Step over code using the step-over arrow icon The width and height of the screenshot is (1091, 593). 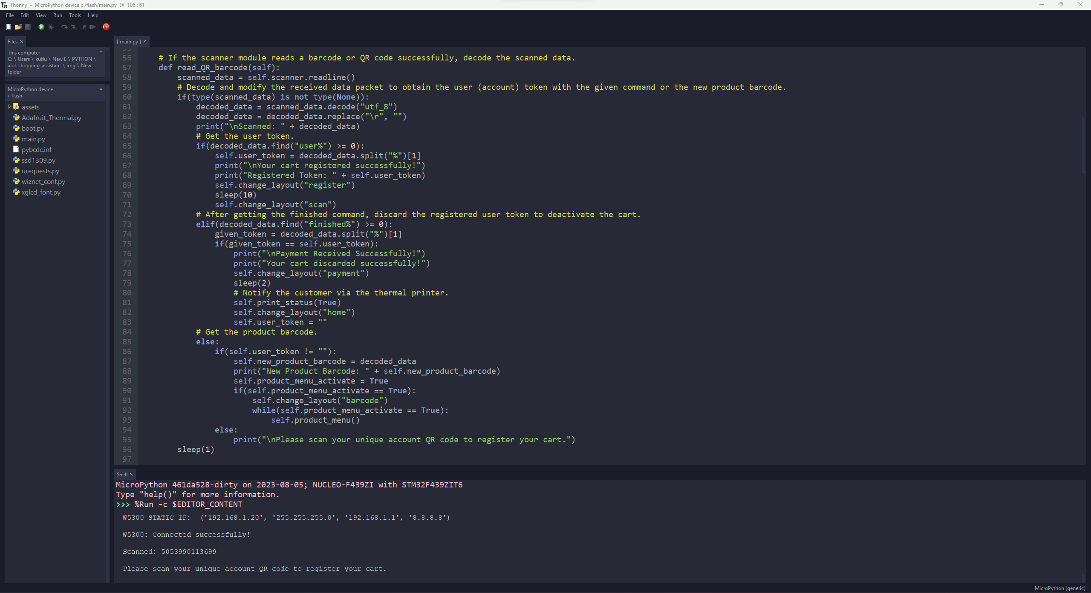click(x=64, y=27)
